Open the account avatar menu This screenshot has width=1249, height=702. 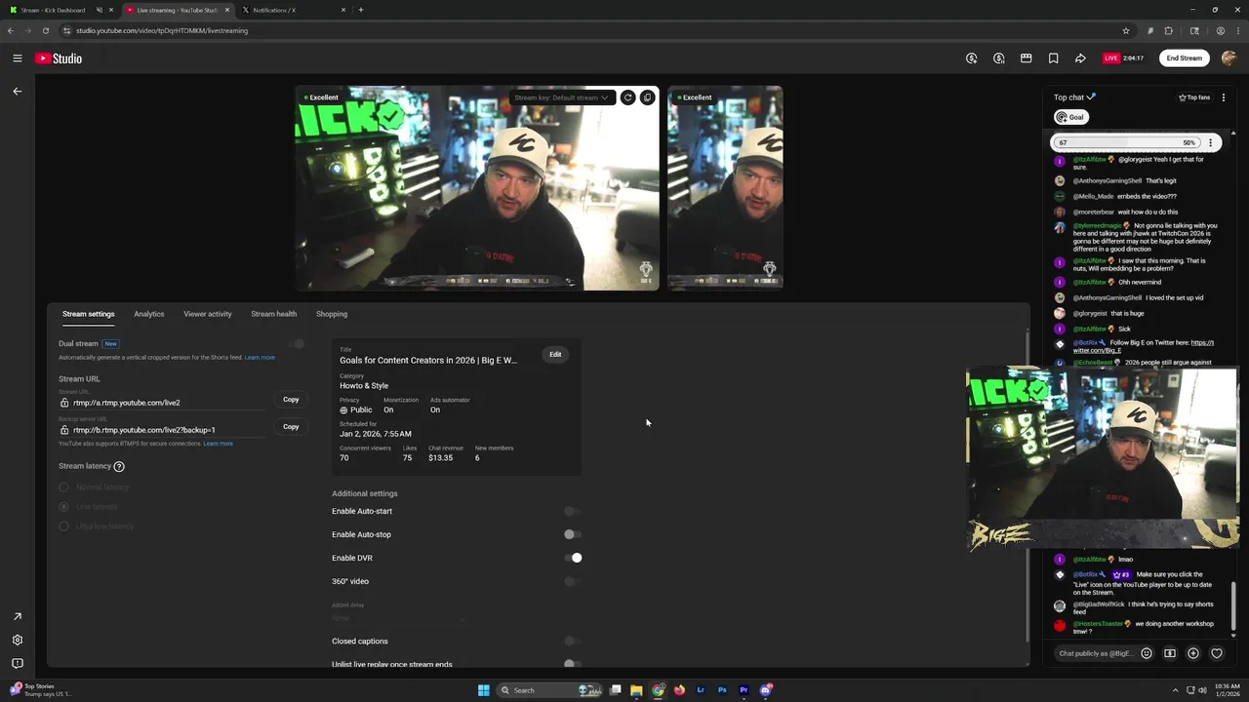click(x=1229, y=58)
